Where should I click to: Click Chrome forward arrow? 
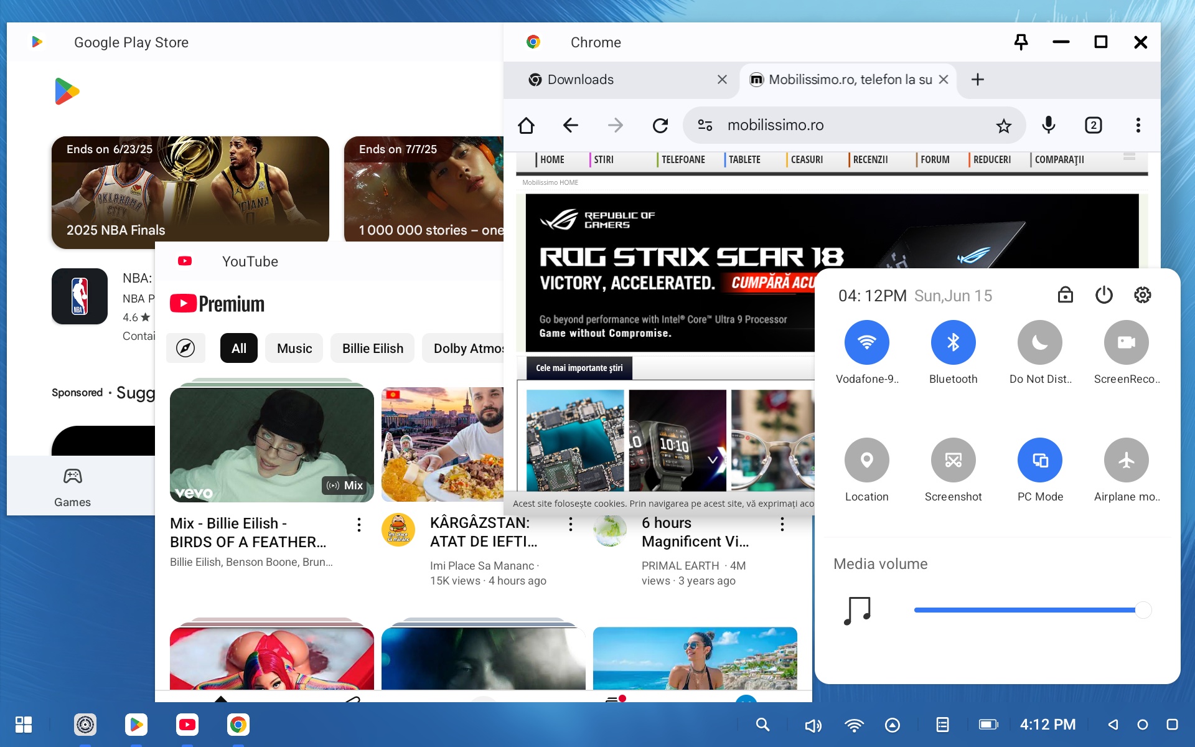[x=616, y=125]
